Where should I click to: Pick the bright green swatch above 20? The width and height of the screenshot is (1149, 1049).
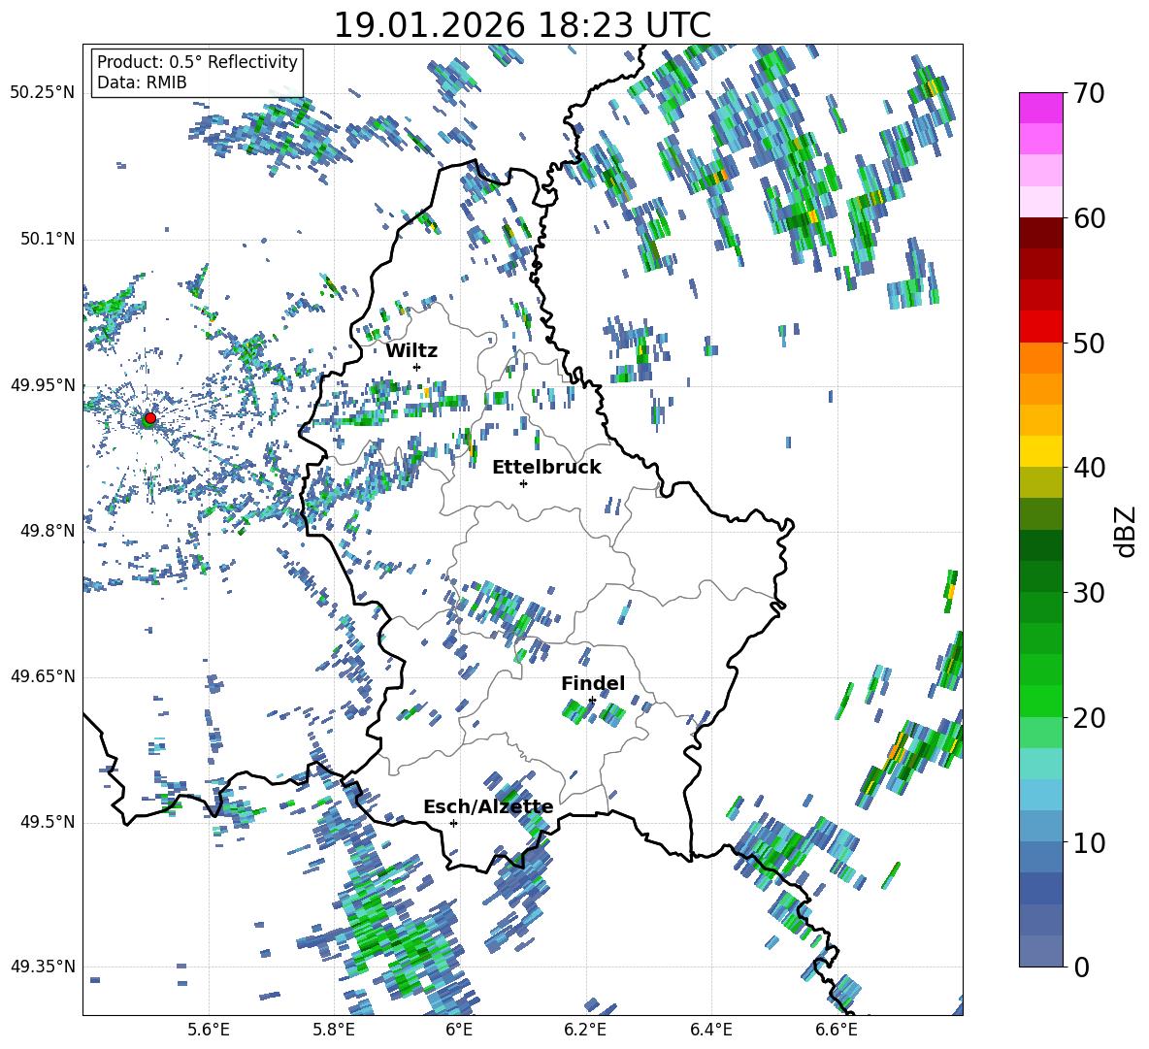[x=1040, y=701]
